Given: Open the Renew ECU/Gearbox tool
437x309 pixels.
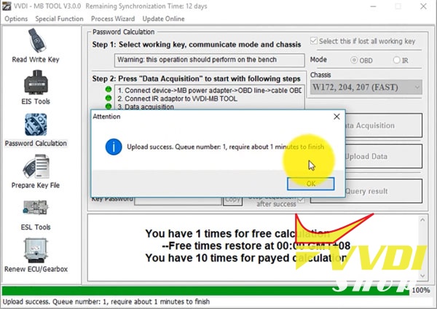Looking at the screenshot, I should coord(36,255).
